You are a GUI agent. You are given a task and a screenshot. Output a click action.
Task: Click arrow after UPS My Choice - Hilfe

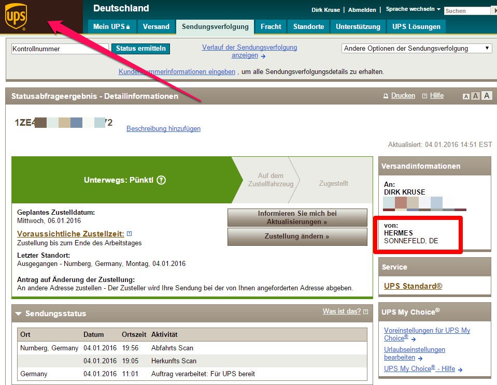coord(460,369)
